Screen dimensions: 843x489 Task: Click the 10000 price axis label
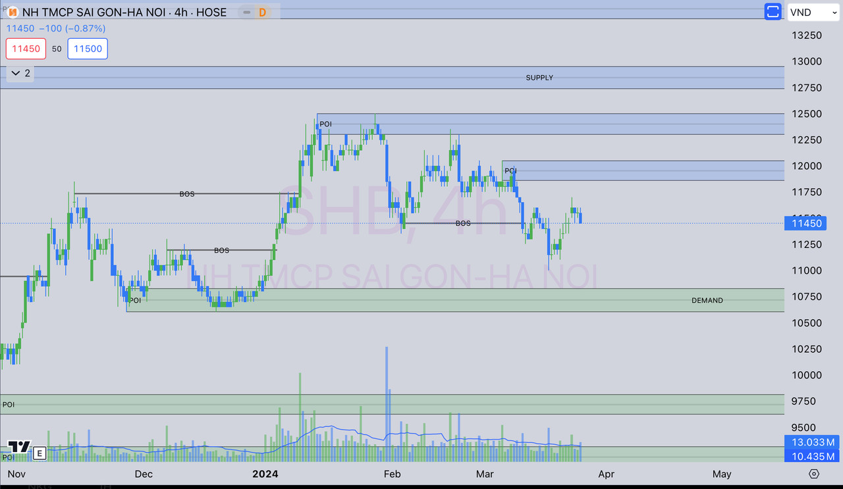(x=805, y=375)
